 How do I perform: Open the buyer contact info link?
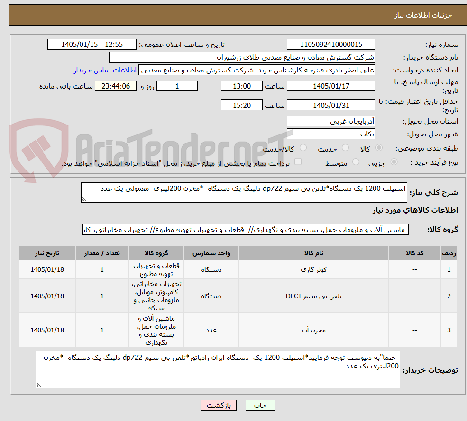pyautogui.click(x=105, y=70)
